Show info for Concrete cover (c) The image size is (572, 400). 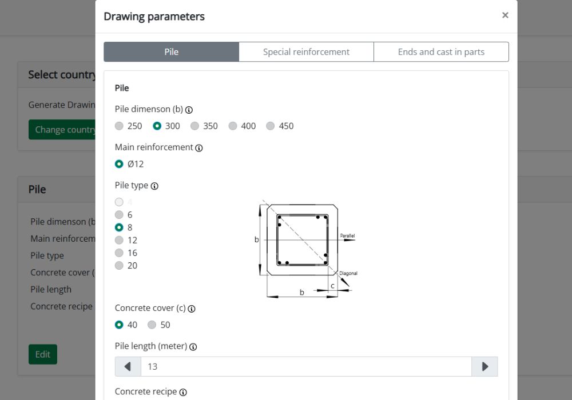[x=192, y=309]
